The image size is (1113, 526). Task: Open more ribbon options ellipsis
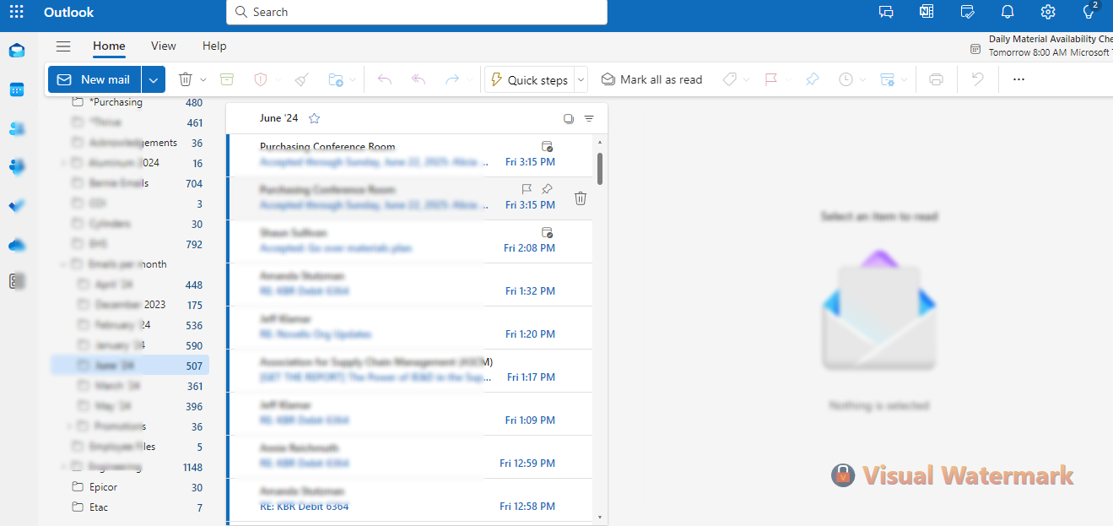1018,79
